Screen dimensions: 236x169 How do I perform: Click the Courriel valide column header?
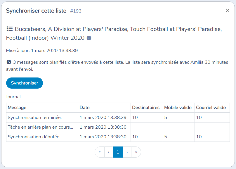coord(212,108)
